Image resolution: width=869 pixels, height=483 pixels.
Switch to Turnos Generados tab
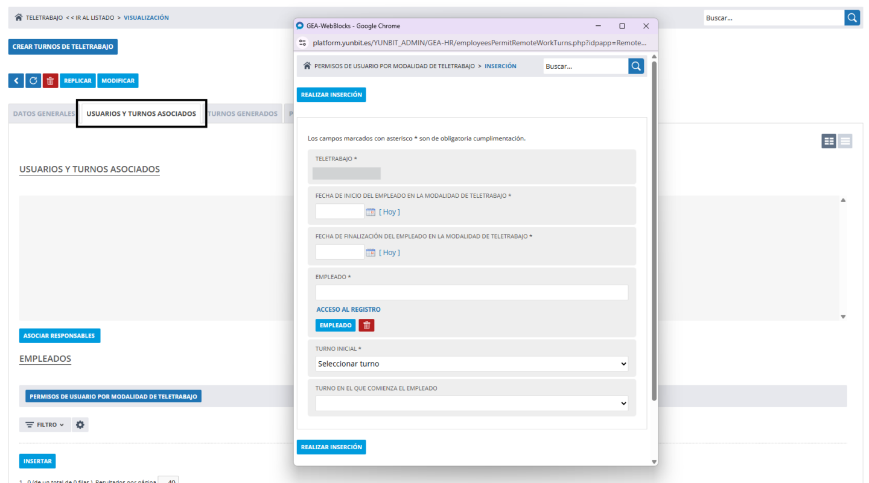coord(243,113)
